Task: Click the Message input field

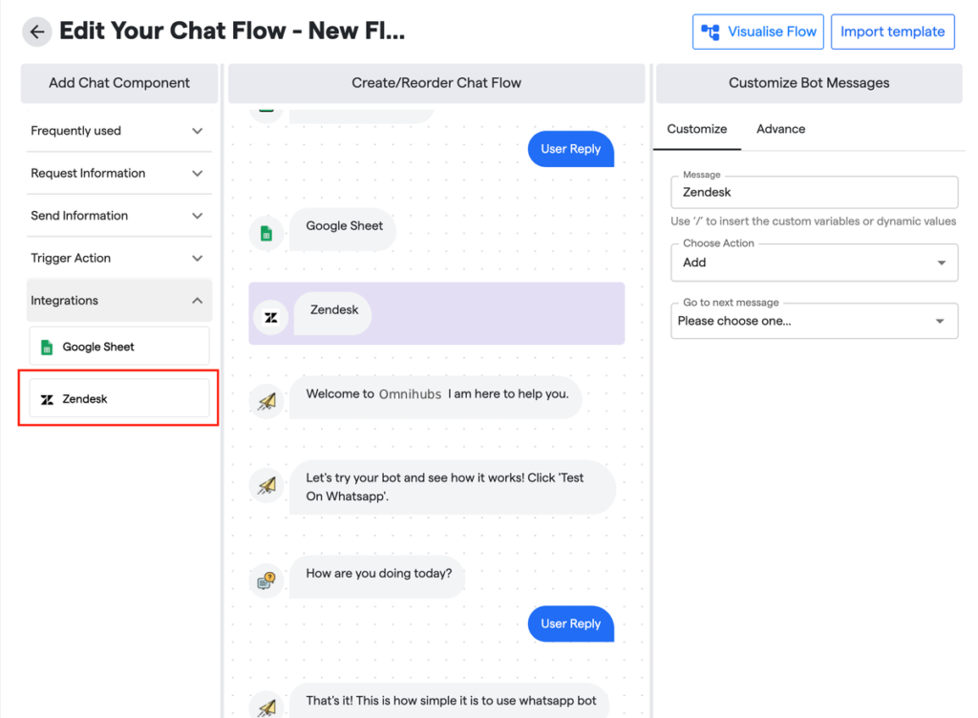Action: click(x=814, y=192)
